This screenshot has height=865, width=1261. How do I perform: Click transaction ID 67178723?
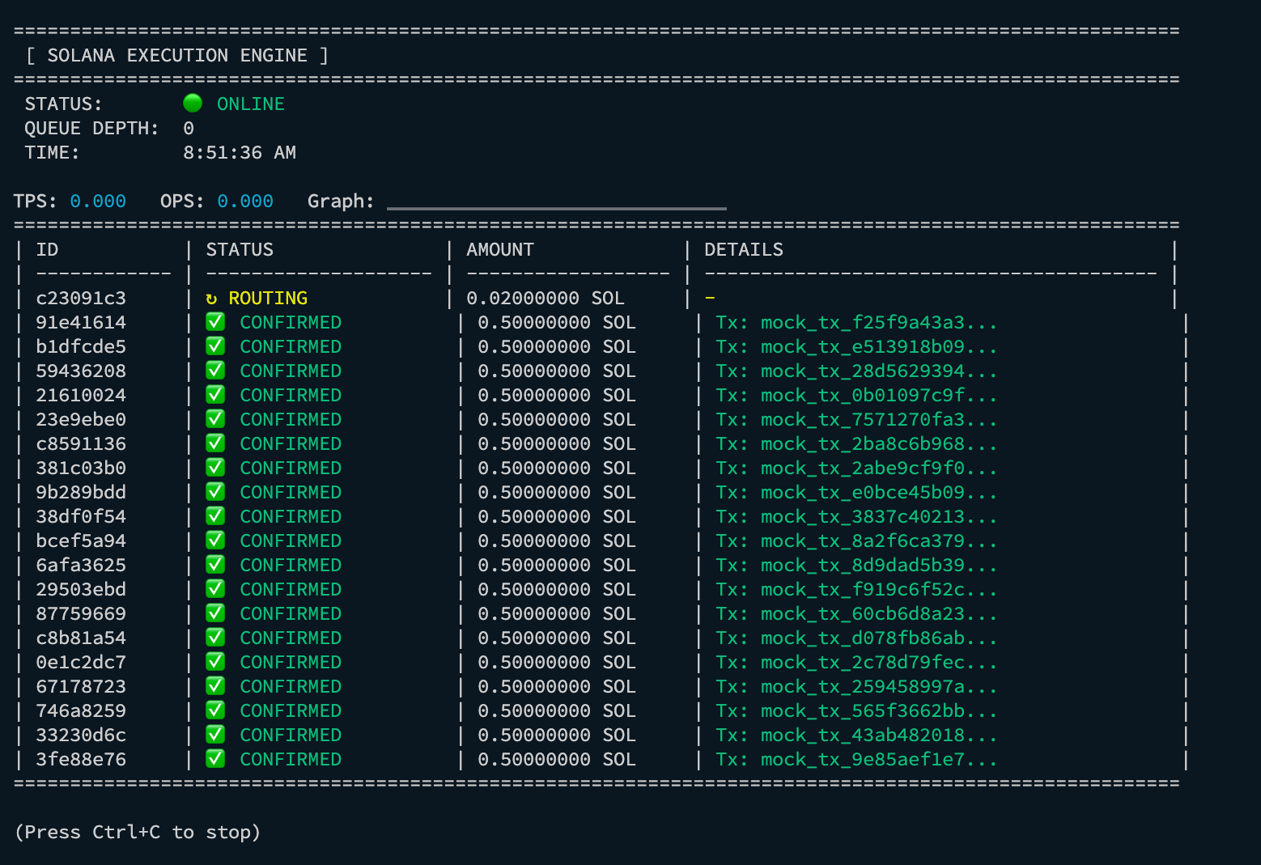(81, 686)
